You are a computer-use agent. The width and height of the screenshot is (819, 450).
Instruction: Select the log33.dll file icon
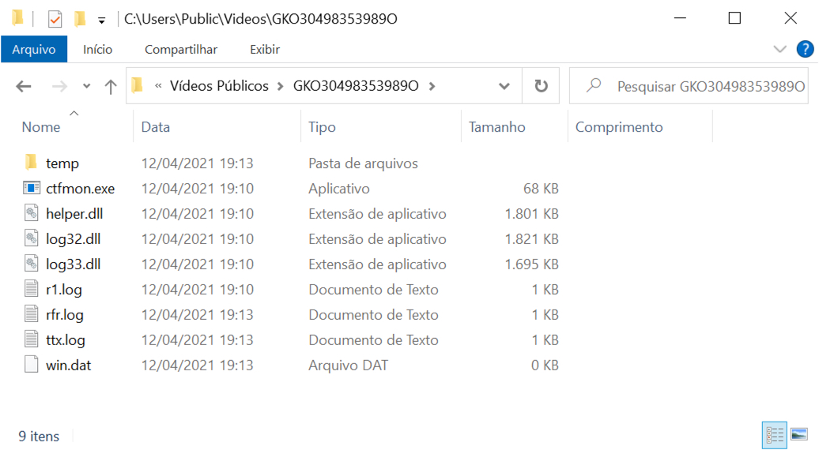click(32, 264)
